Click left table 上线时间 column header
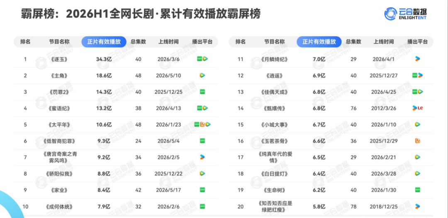Screen dimensions: 448x218 168,42
